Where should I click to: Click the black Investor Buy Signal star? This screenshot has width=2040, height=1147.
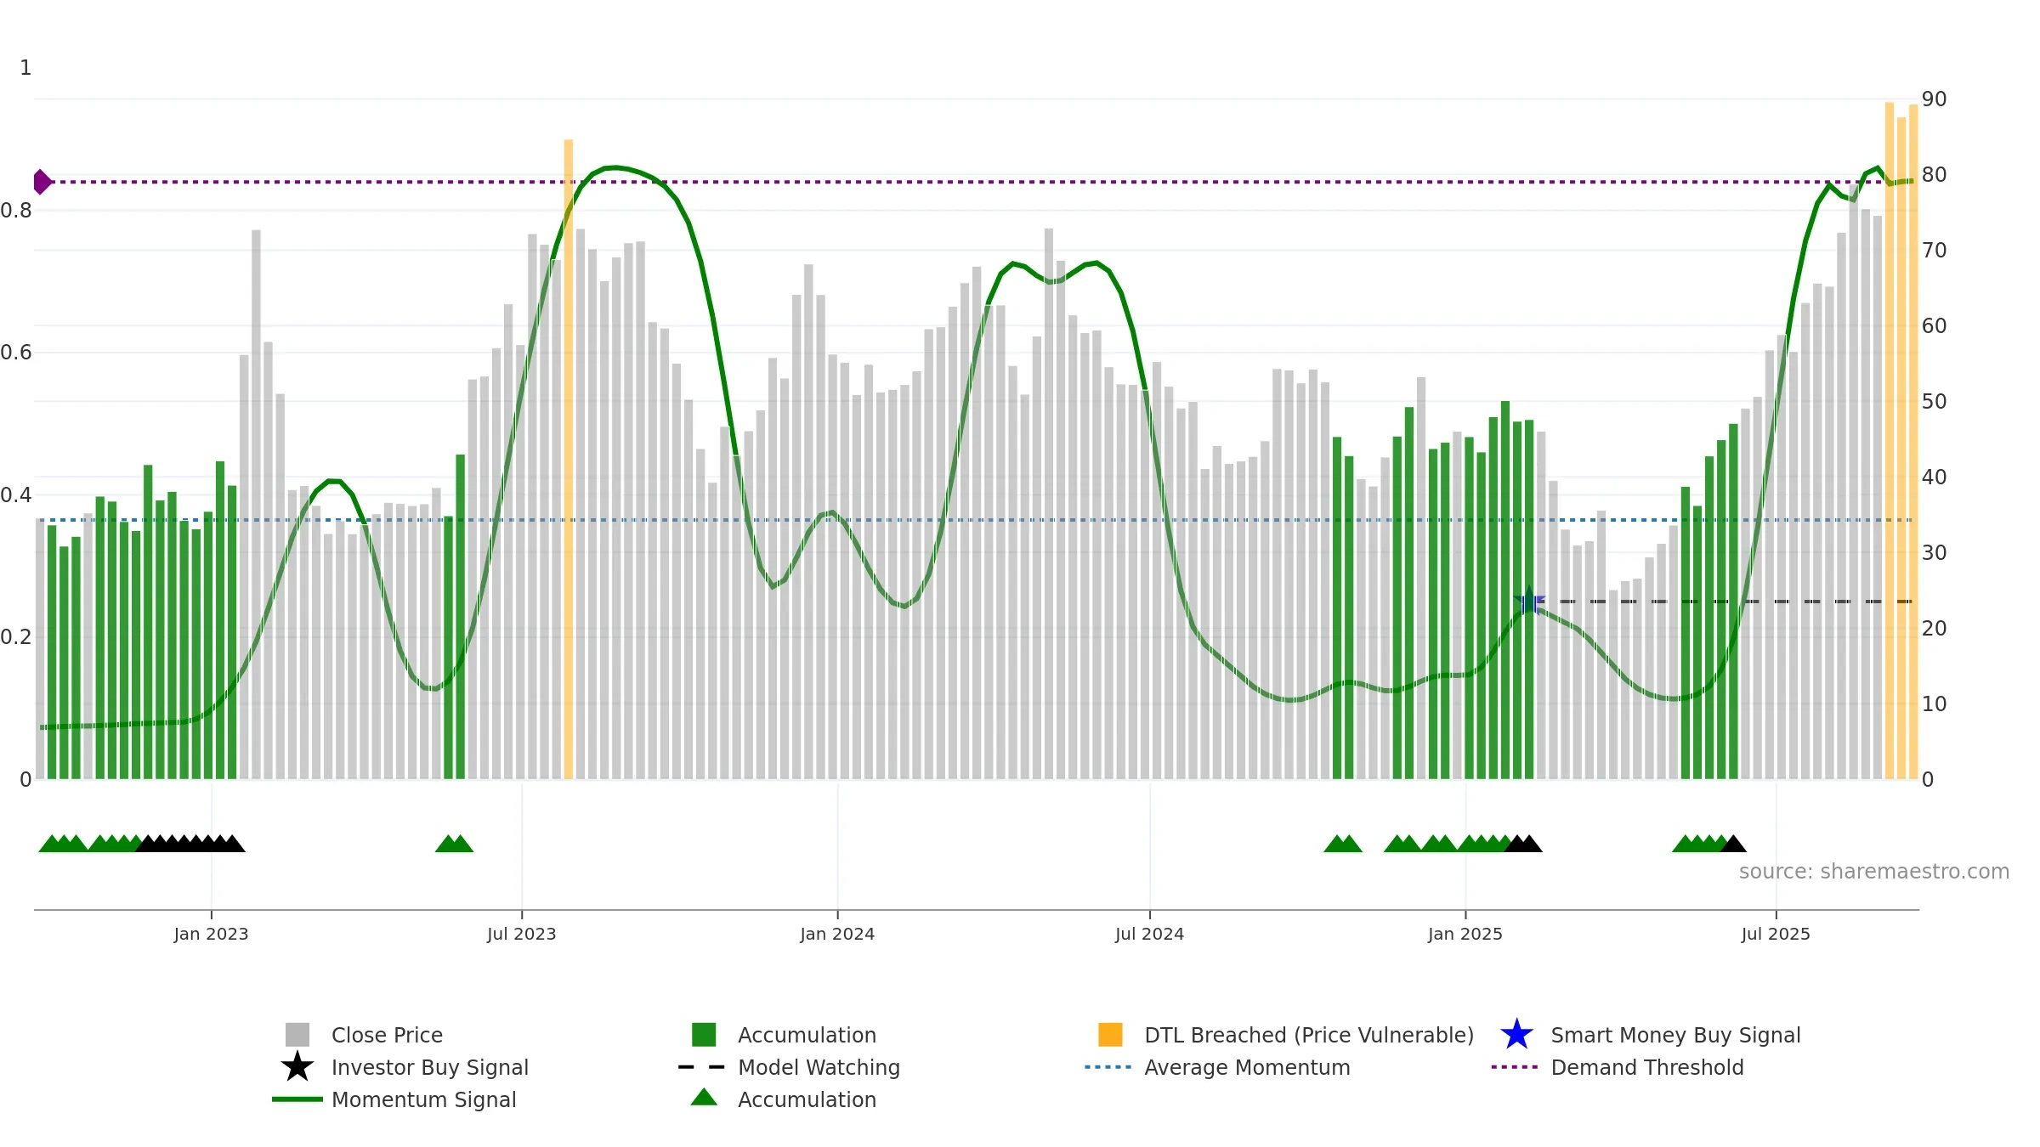297,1067
